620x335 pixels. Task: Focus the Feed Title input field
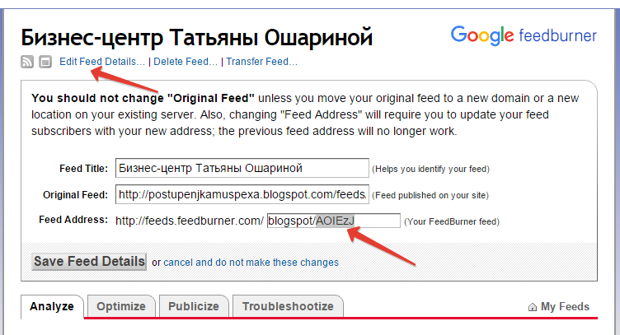point(242,168)
